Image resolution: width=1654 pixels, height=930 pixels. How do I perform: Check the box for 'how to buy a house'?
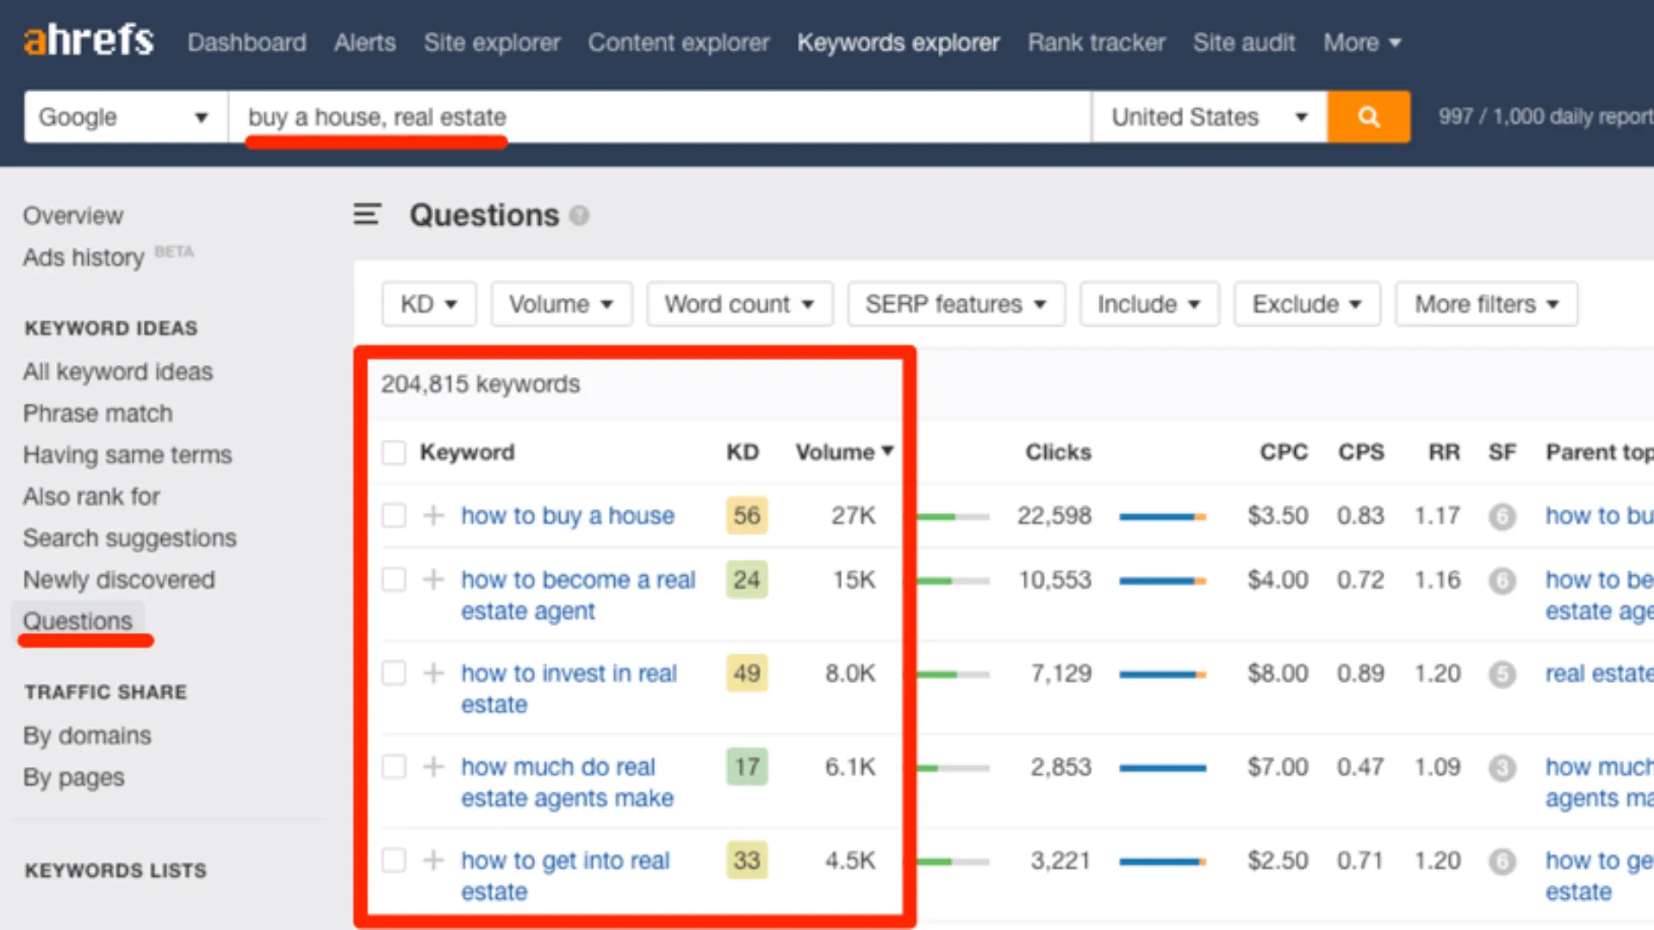click(394, 515)
